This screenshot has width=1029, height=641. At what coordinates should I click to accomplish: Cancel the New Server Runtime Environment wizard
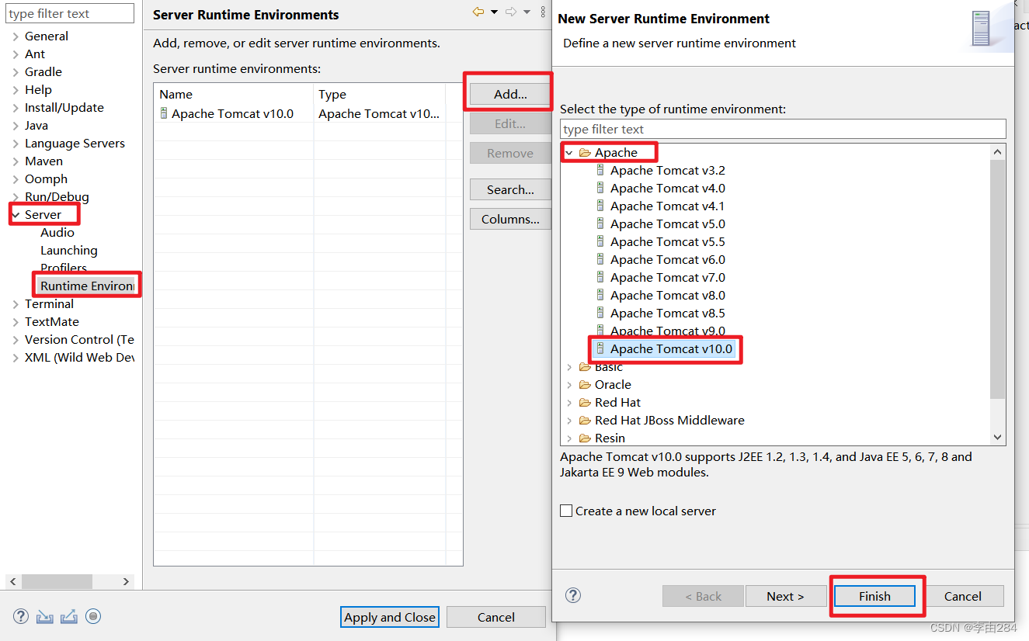(963, 596)
